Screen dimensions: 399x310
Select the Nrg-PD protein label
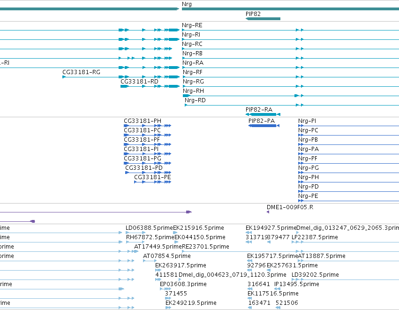[x=309, y=187]
